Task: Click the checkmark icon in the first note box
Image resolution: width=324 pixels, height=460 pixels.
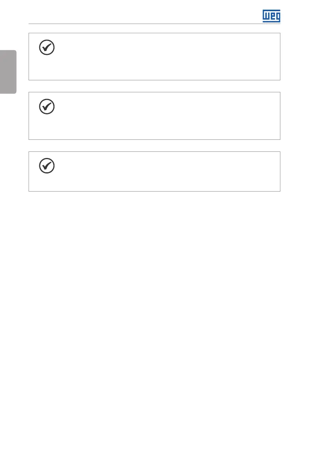Action: (x=47, y=48)
